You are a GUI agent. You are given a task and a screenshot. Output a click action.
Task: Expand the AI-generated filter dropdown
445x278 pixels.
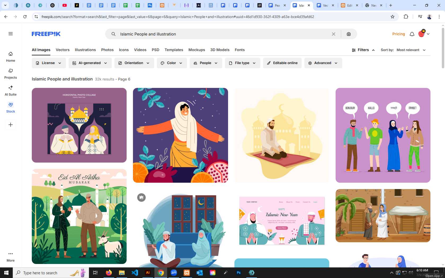[90, 63]
